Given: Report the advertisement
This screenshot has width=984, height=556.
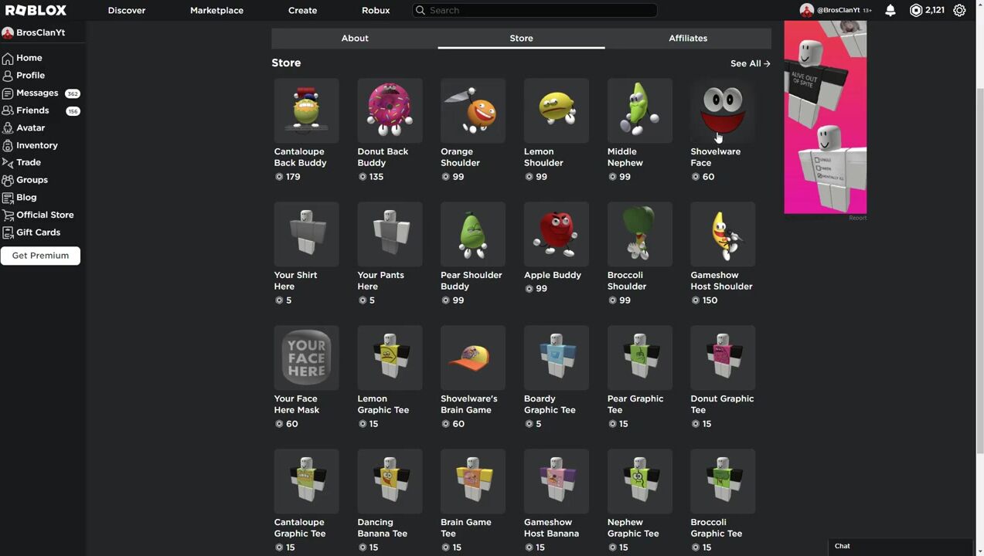Looking at the screenshot, I should (857, 219).
